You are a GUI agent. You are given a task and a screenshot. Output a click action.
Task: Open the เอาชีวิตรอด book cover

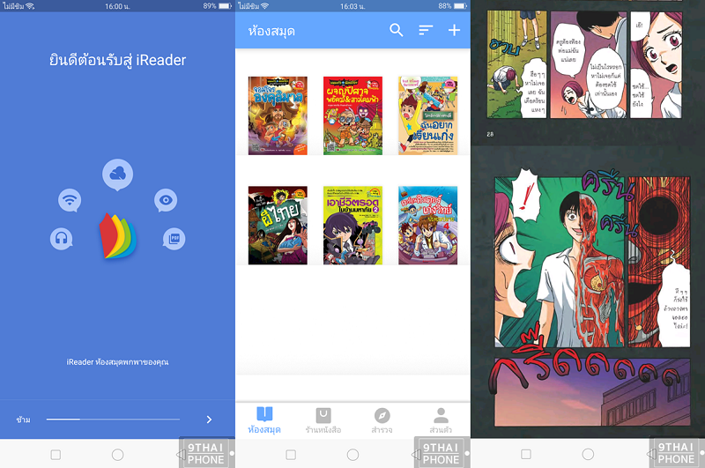[352, 225]
